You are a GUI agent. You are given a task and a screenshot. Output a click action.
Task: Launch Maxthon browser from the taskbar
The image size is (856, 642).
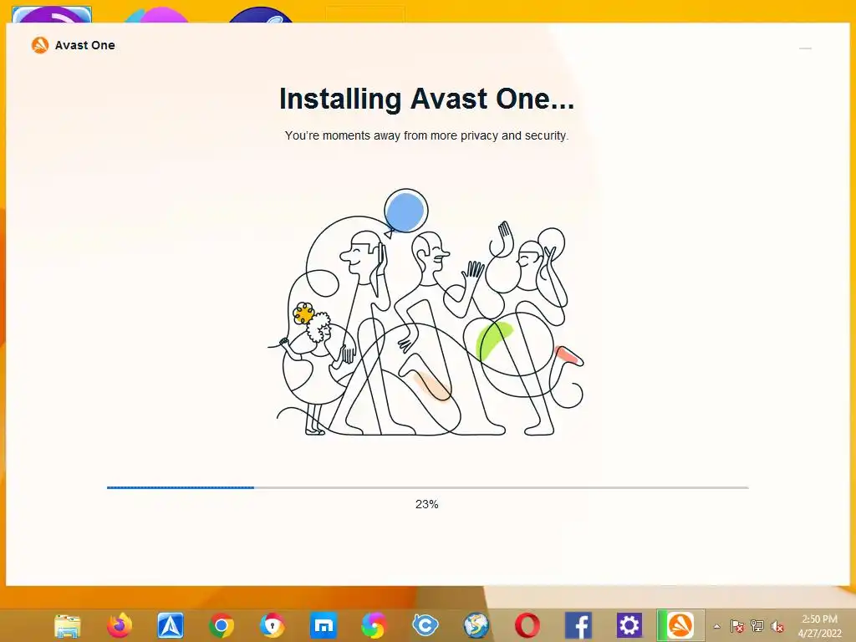coord(324,625)
